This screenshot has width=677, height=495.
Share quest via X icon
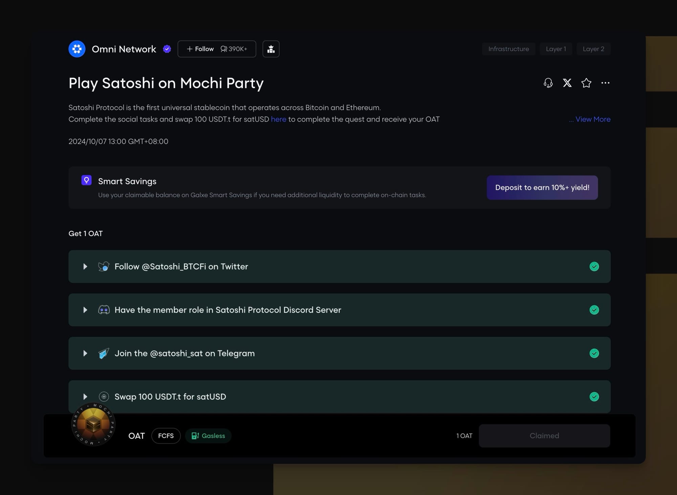pyautogui.click(x=567, y=83)
